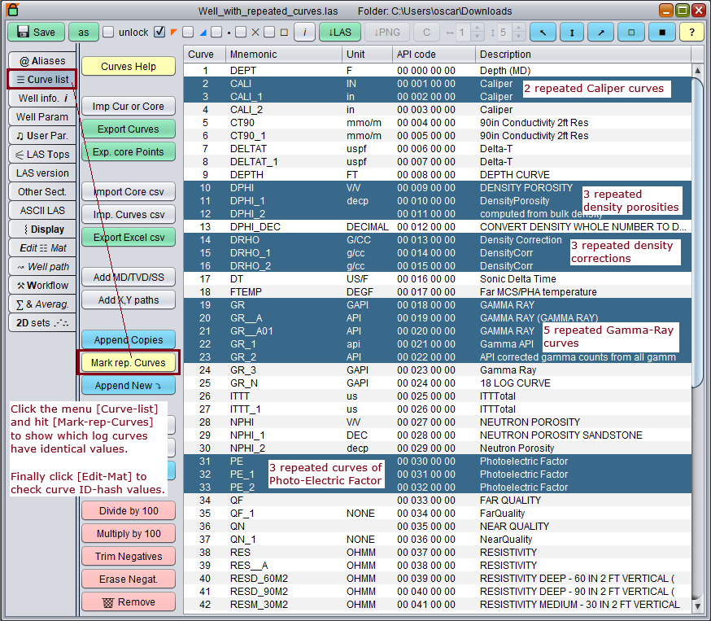
Task: Uncheck the checked checkbox next to unlock
Action: 159,32
